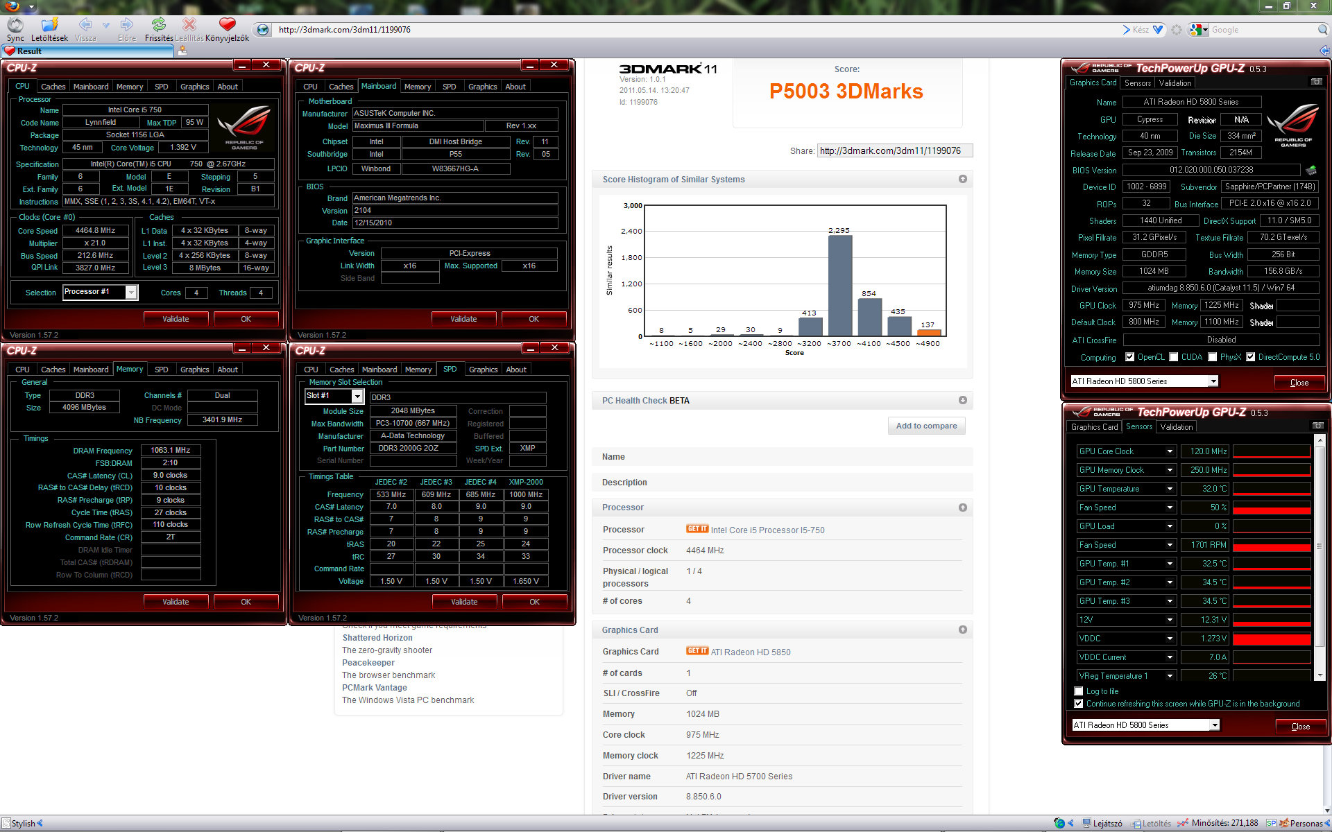Click the Add to compare button
This screenshot has width=1332, height=832.
pyautogui.click(x=926, y=426)
